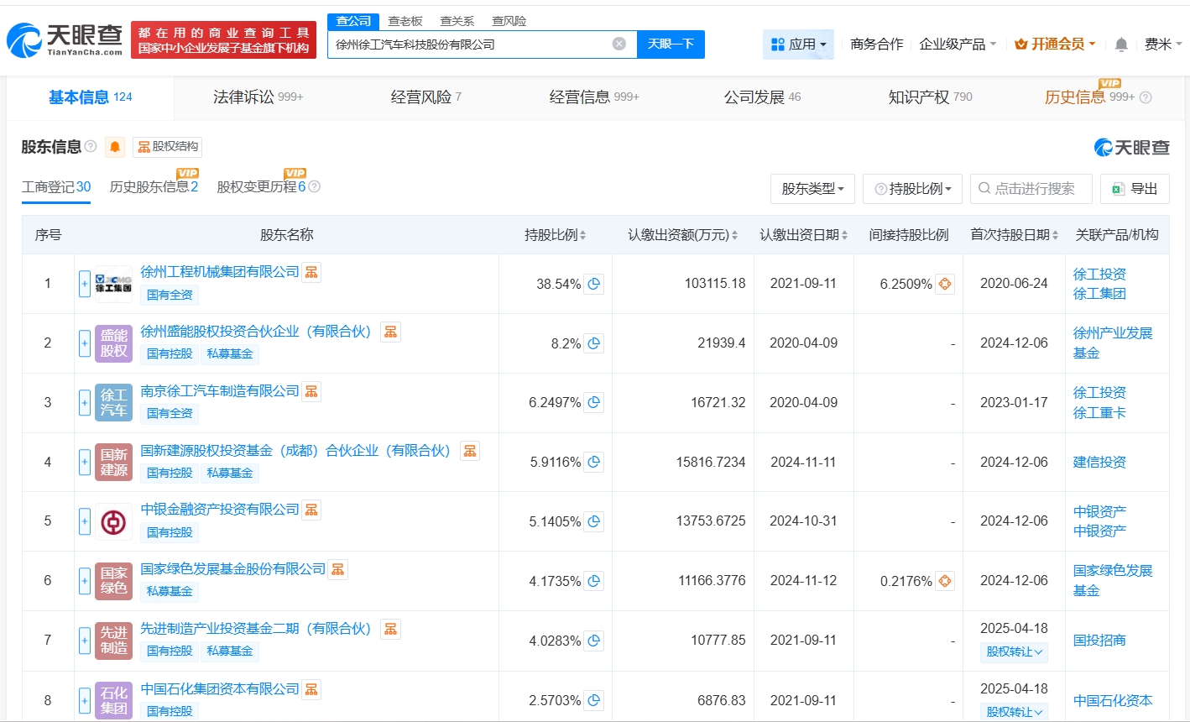View shareholding pie icon for 8.2%

click(x=593, y=343)
